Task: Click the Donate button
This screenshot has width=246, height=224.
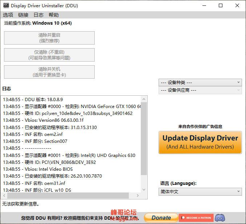Action: tap(161, 218)
